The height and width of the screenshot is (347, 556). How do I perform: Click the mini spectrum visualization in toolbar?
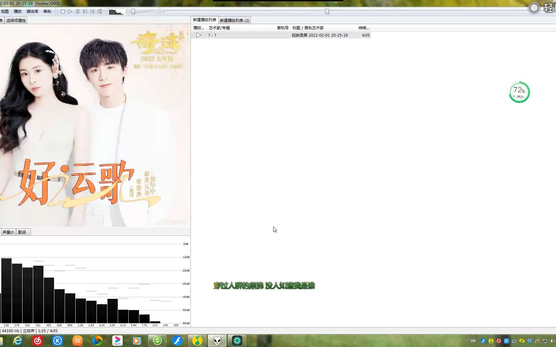(x=116, y=12)
